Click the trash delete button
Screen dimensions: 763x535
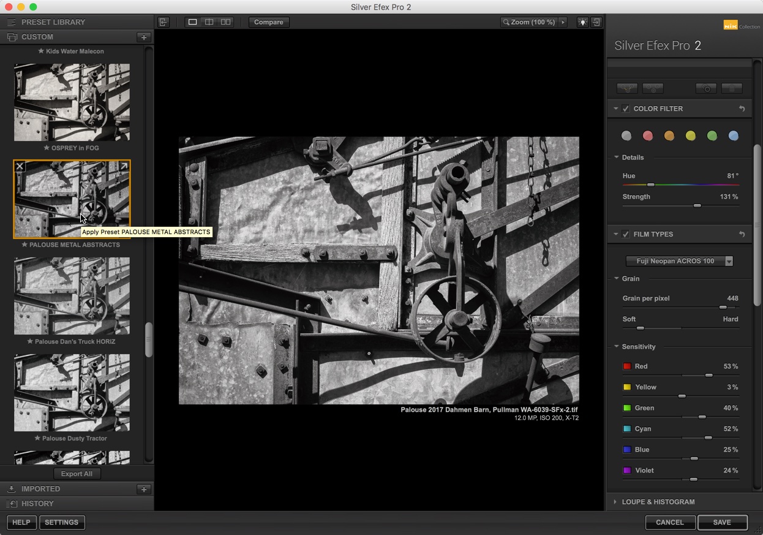click(732, 89)
